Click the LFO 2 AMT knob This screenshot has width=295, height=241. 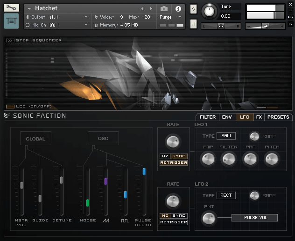point(209,219)
